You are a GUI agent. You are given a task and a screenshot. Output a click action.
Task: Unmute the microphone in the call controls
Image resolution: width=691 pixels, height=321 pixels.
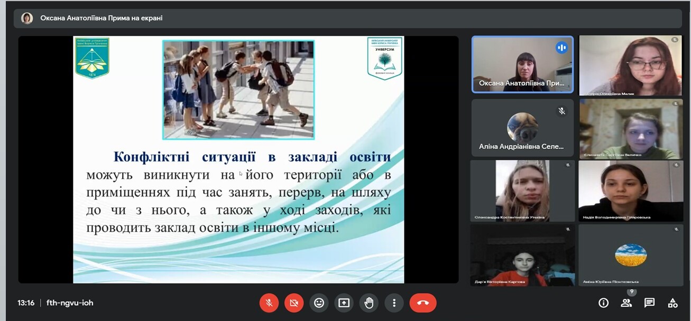click(x=269, y=303)
